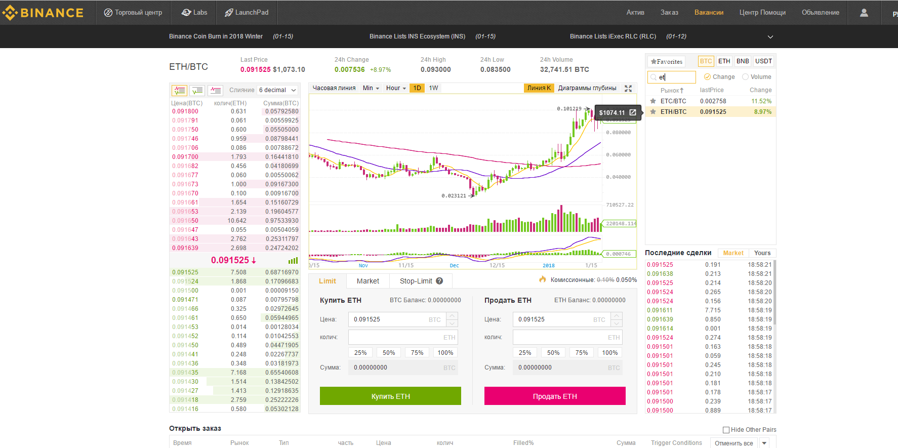The width and height of the screenshot is (898, 448).
Task: Open Центр Помощи menu
Action: click(x=762, y=13)
